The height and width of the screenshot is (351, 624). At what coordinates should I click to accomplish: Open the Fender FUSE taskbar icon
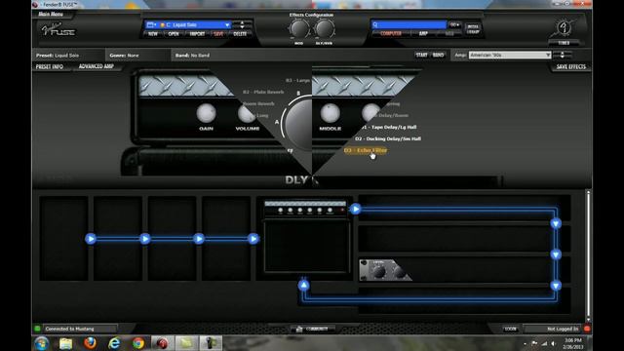tap(163, 343)
